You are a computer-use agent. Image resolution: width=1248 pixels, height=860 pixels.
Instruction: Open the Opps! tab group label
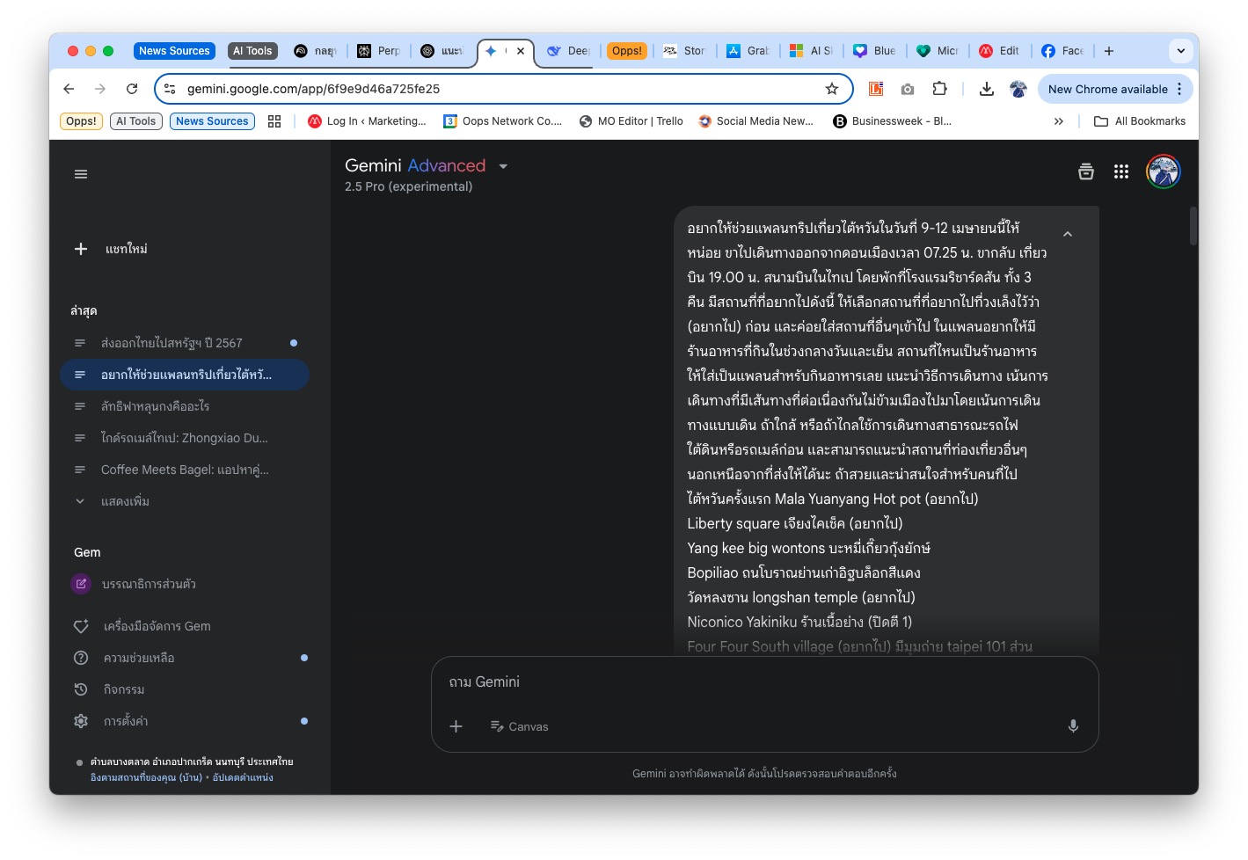pyautogui.click(x=627, y=51)
